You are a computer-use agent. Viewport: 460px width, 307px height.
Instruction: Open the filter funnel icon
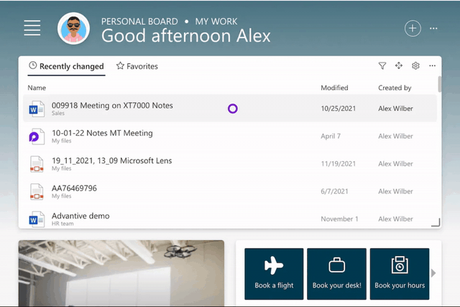[382, 66]
